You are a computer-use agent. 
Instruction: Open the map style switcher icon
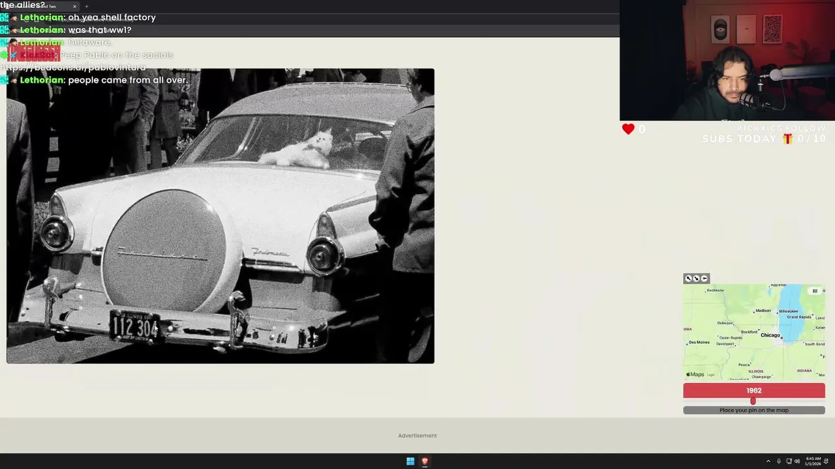pos(814,291)
